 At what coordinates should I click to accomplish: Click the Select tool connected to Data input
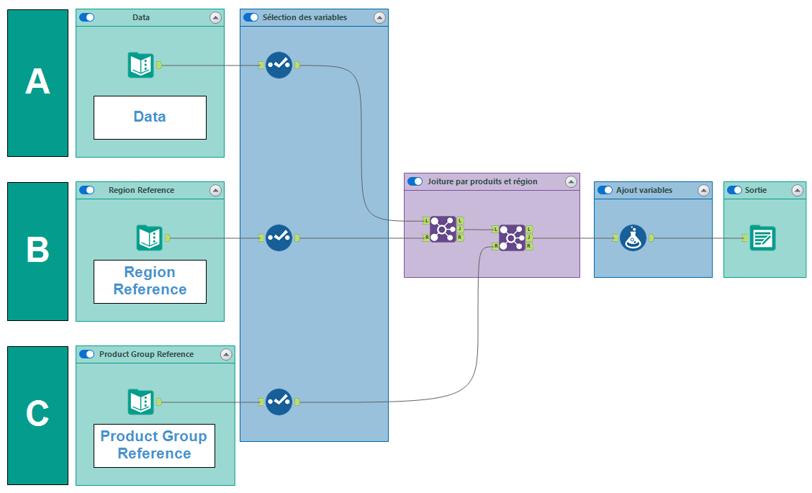(x=279, y=65)
